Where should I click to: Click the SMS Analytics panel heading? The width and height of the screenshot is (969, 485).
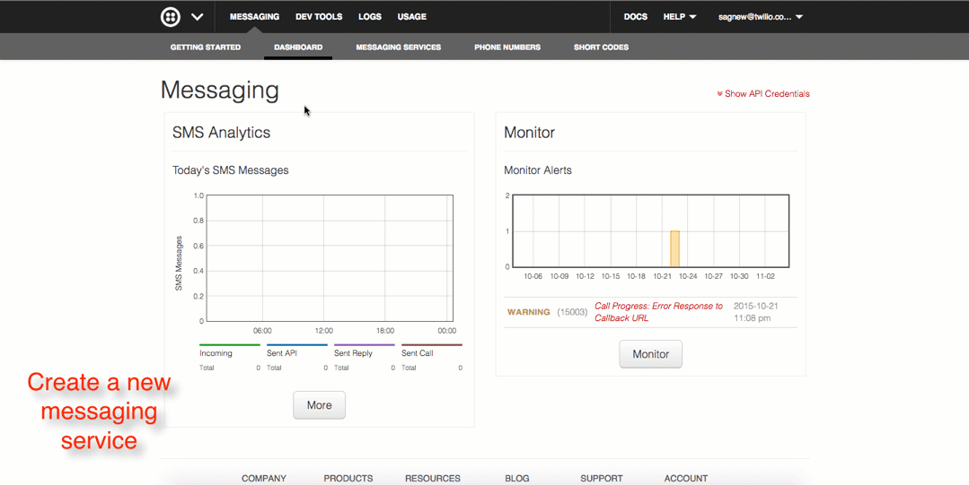[x=221, y=133]
